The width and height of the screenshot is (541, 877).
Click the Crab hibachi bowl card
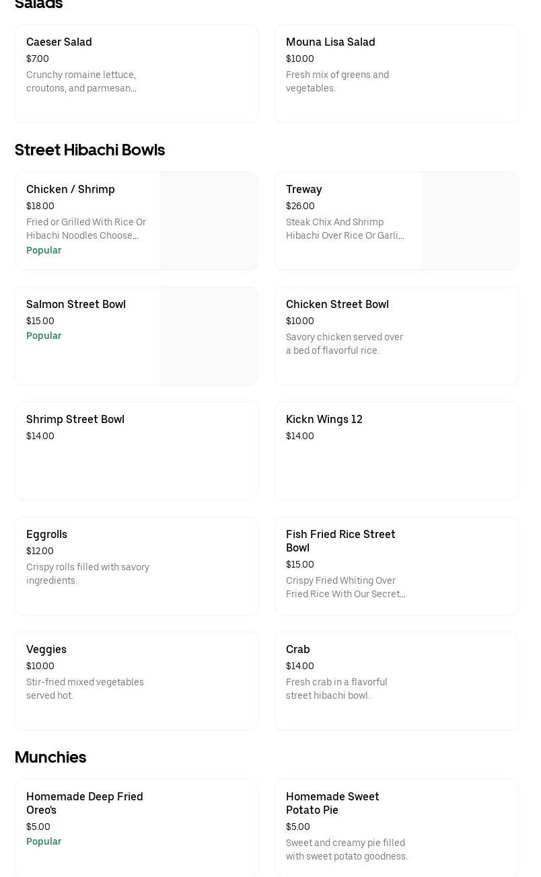tap(396, 681)
